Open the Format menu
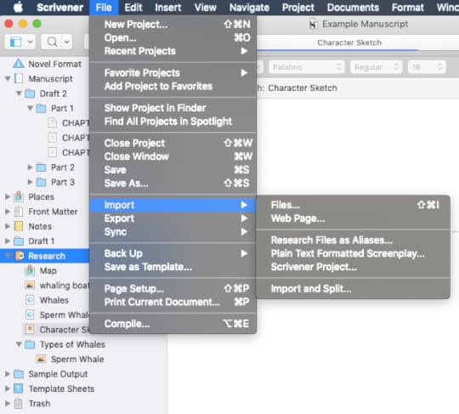 point(407,8)
